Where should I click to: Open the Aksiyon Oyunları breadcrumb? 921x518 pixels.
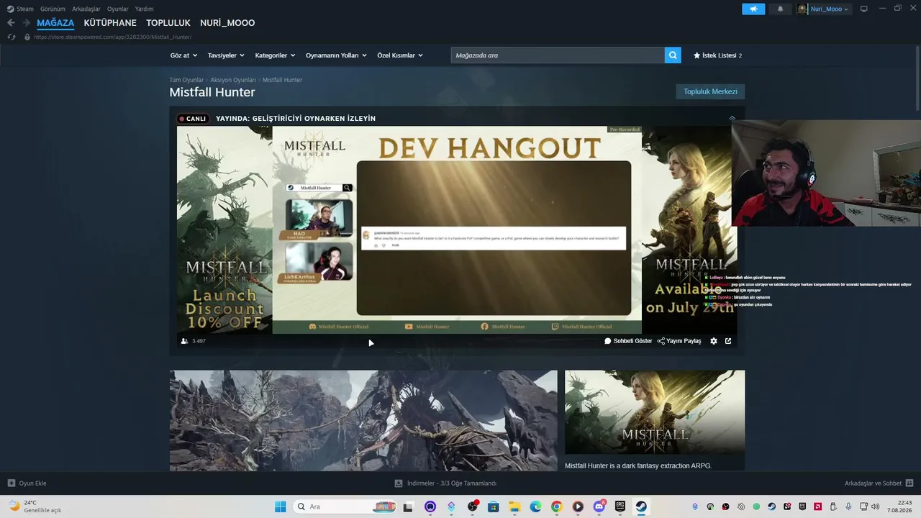pos(233,80)
